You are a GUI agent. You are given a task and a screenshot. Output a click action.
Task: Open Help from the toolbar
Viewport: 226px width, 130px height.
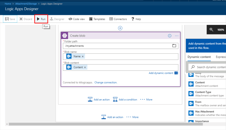136,19
